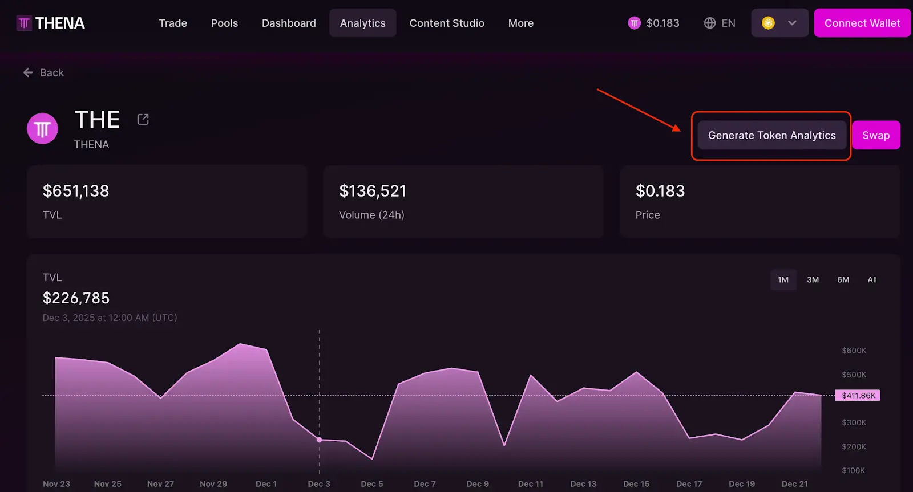Switch chart range to 3M

pos(813,280)
